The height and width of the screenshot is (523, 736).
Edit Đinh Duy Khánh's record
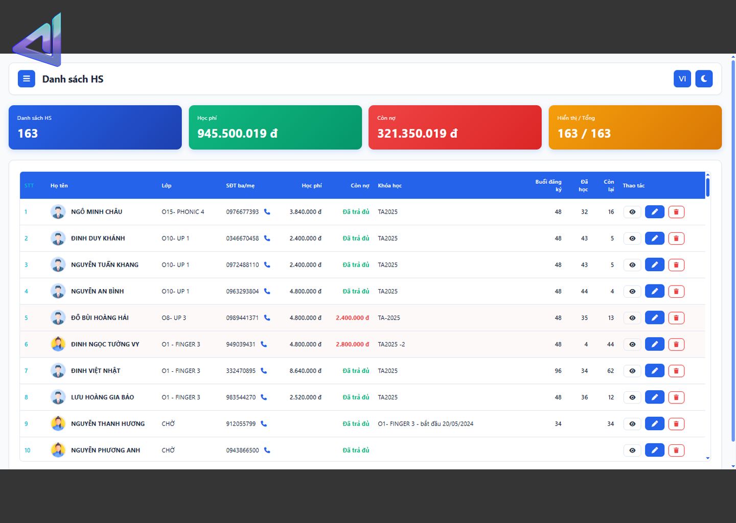(654, 239)
